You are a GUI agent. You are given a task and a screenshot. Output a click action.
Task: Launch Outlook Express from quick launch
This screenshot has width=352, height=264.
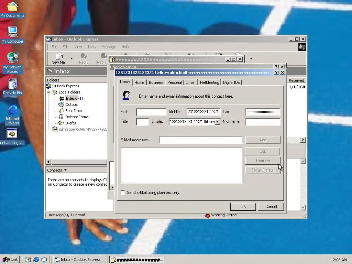(44, 260)
